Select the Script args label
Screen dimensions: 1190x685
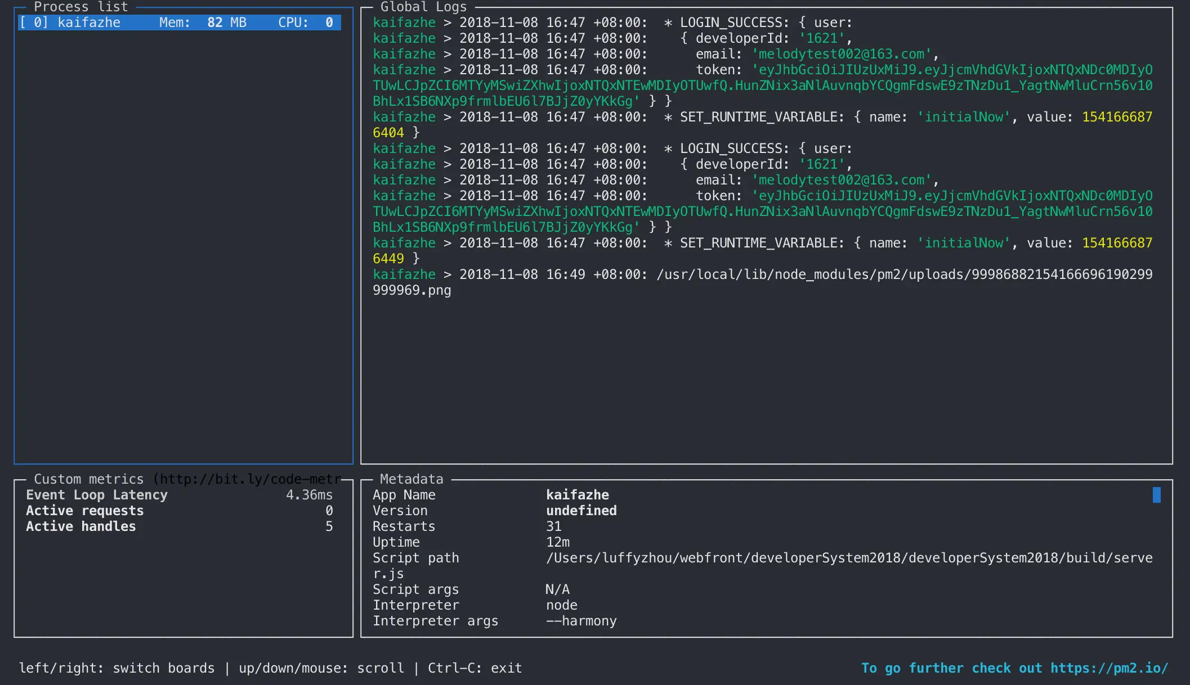click(x=416, y=589)
